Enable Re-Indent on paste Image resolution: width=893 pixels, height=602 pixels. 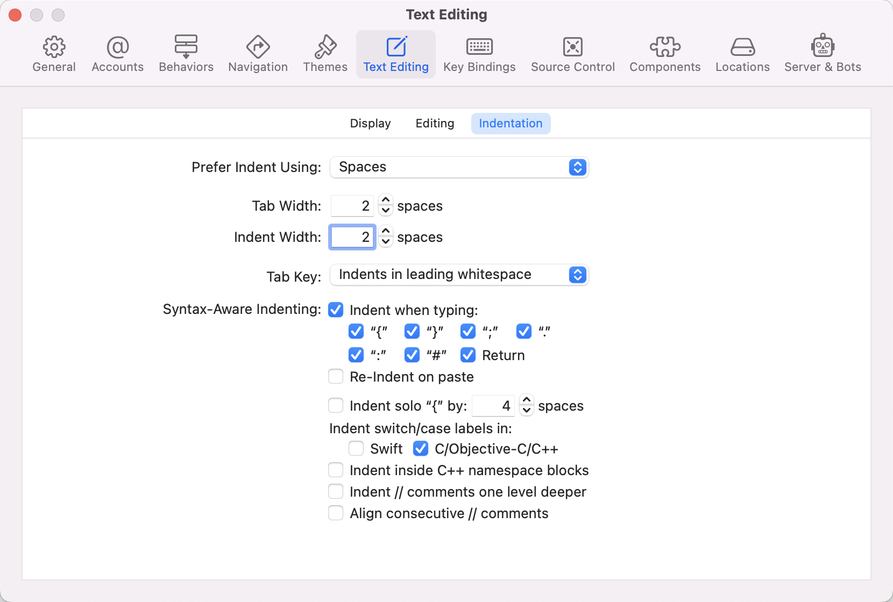click(x=336, y=376)
